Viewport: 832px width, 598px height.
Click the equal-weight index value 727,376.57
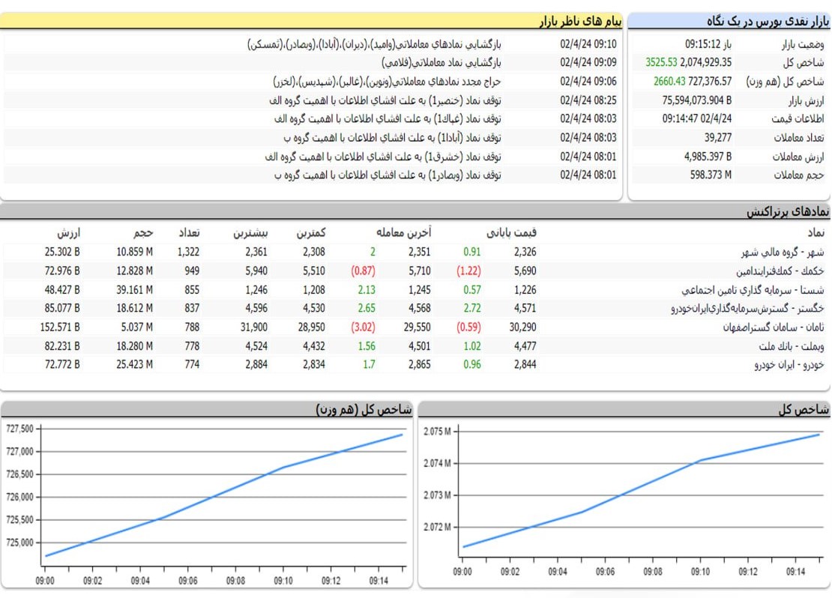coord(710,81)
